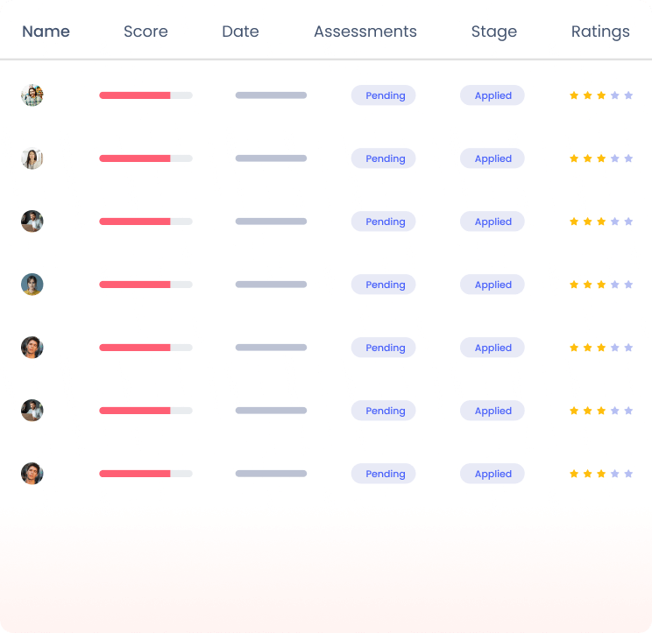Screen dimensions: 652x633
Task: Click the Pending badge in the sixth row
Action: pos(384,411)
